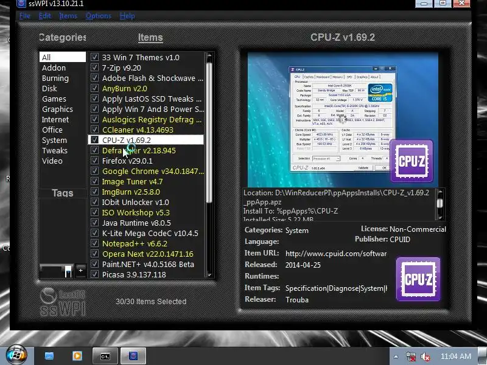Click items list scroll down arrow
Image resolution: width=487 pixels, height=365 pixels.
(209, 275)
